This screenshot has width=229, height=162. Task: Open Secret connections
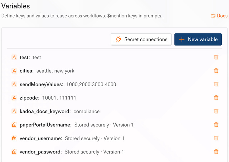[x=141, y=39]
